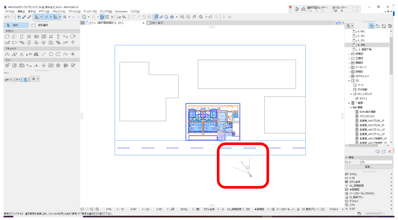Click the Zoom In magnifier icon
This screenshot has height=220, width=398.
click(182, 17)
